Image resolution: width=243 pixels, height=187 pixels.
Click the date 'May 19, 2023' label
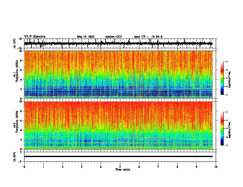86,37
